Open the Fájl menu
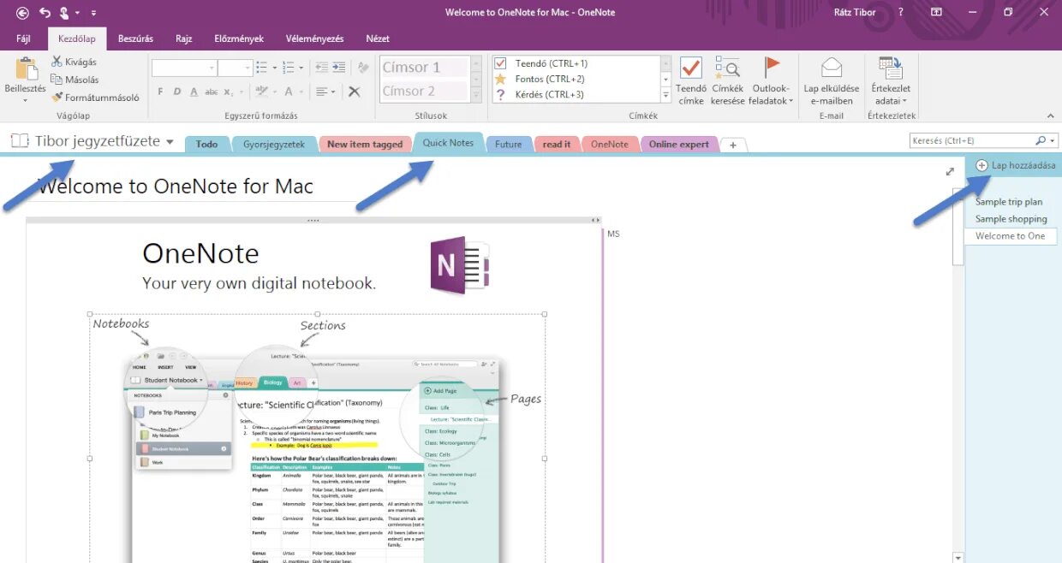 click(x=23, y=39)
